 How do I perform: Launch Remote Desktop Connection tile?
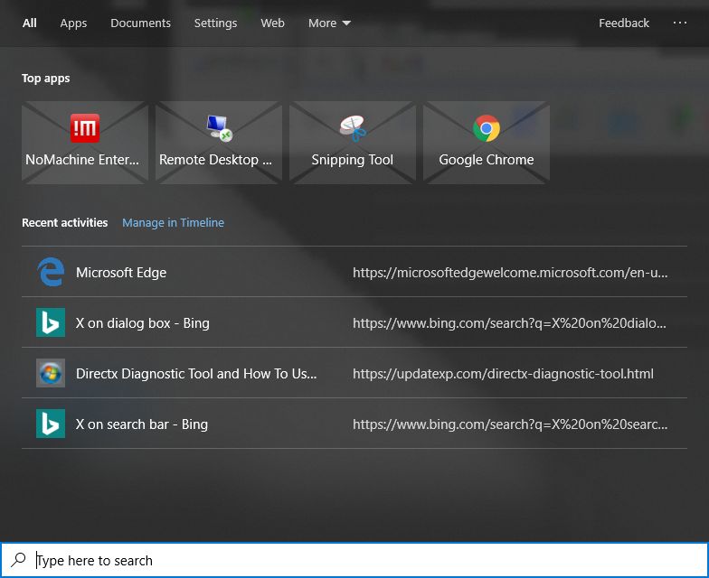(218, 143)
